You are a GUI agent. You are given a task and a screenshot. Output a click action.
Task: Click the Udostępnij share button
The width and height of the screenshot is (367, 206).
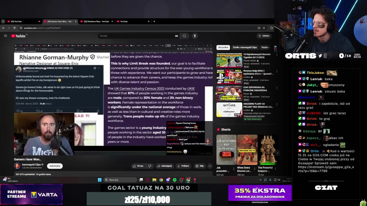tap(164, 166)
